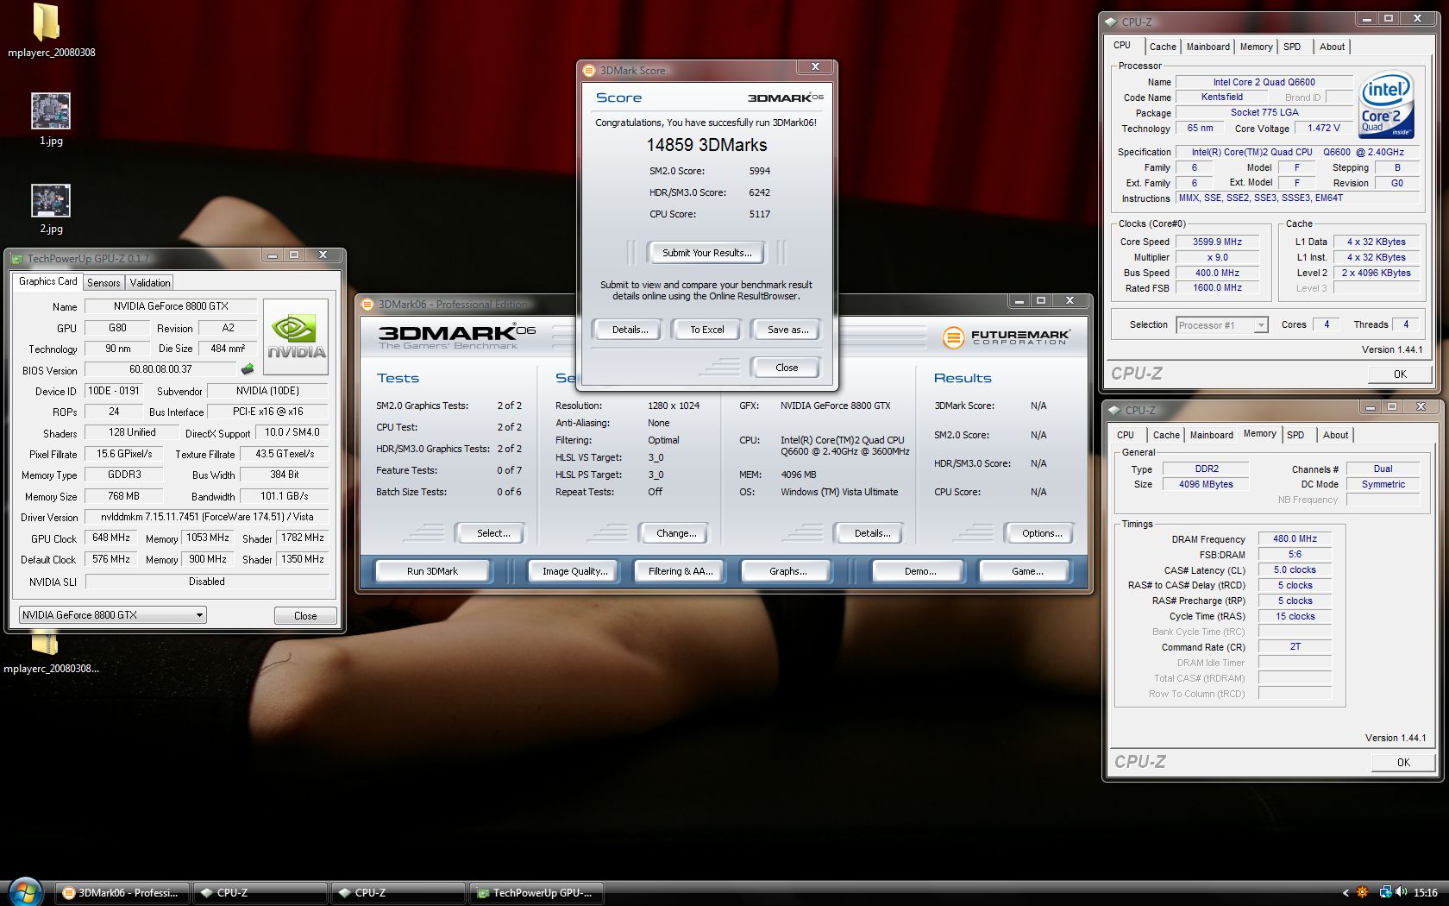1449x906 pixels.
Task: Click the network icon in system tray
Action: coord(1384,892)
